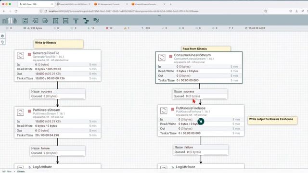Expand the Operate palette on left edge

tap(2, 42)
